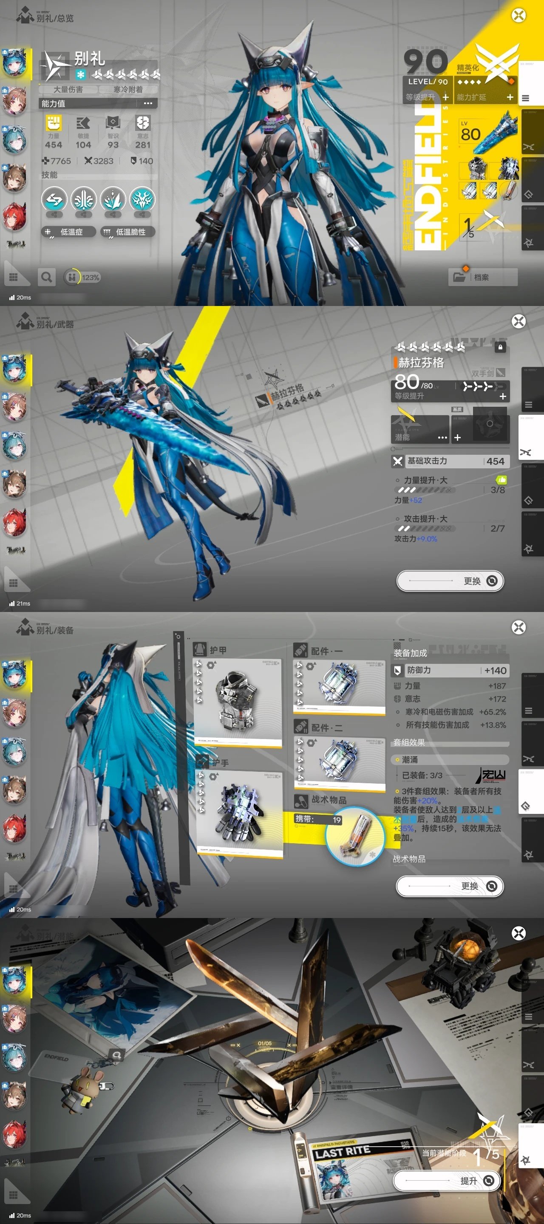Screen dimensions: 544x1224
Task: Open the 护甲 armor card
Action: [x=237, y=703]
